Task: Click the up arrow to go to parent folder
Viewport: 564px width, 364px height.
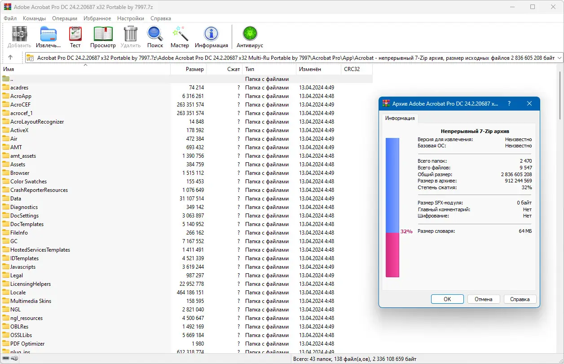Action: tap(11, 58)
